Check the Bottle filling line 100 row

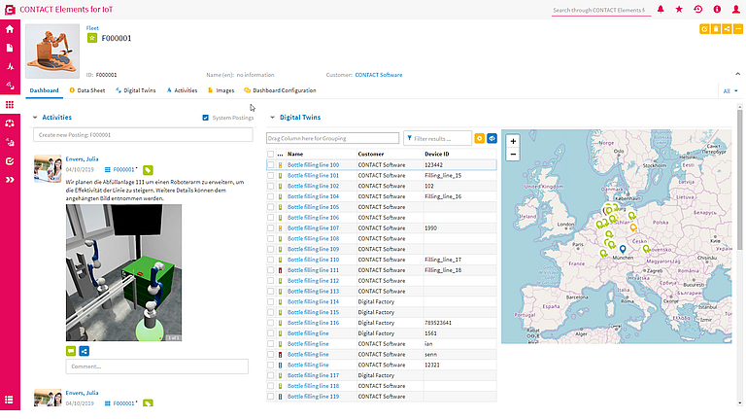(270, 164)
